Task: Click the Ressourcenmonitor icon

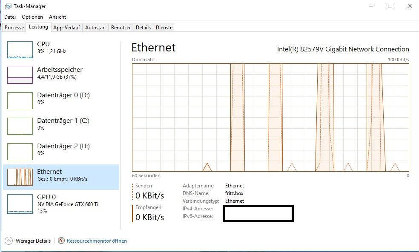Action: [x=61, y=241]
